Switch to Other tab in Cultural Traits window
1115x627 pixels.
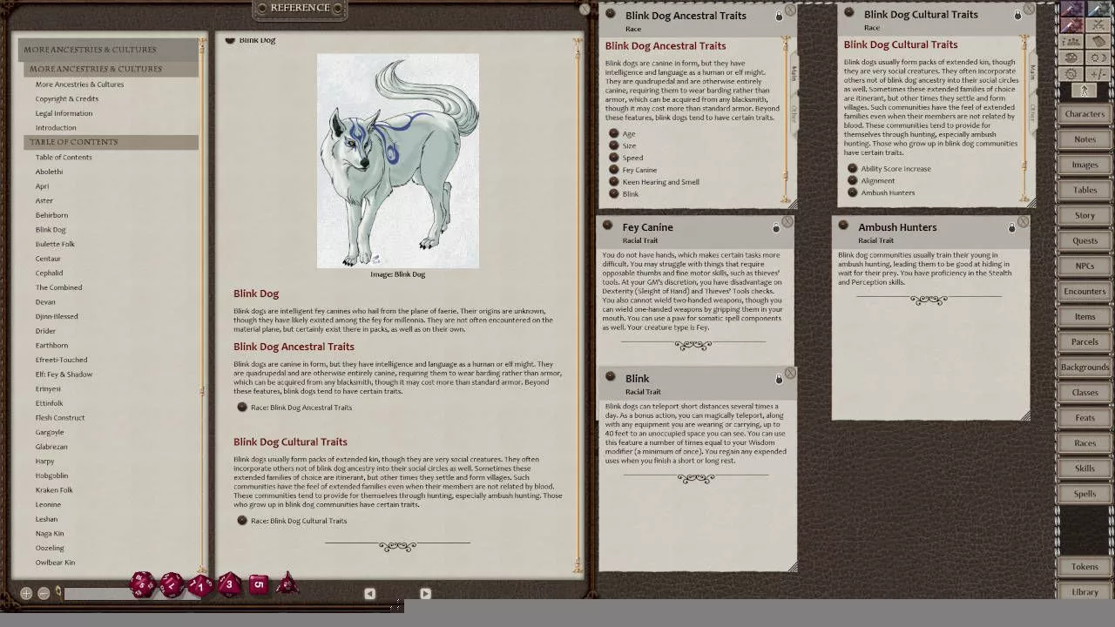click(x=1032, y=112)
